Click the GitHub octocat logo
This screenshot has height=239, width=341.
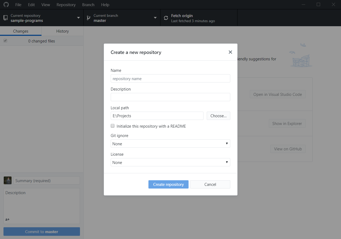[6, 5]
